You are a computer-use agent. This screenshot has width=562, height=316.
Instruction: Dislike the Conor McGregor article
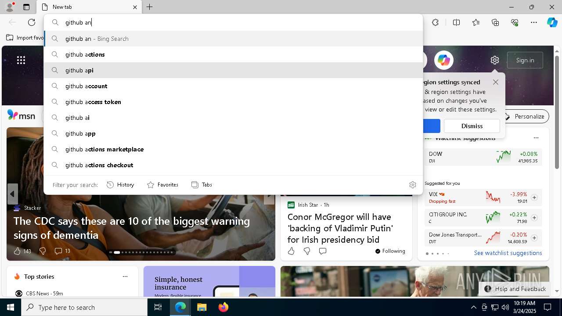pos(307,251)
